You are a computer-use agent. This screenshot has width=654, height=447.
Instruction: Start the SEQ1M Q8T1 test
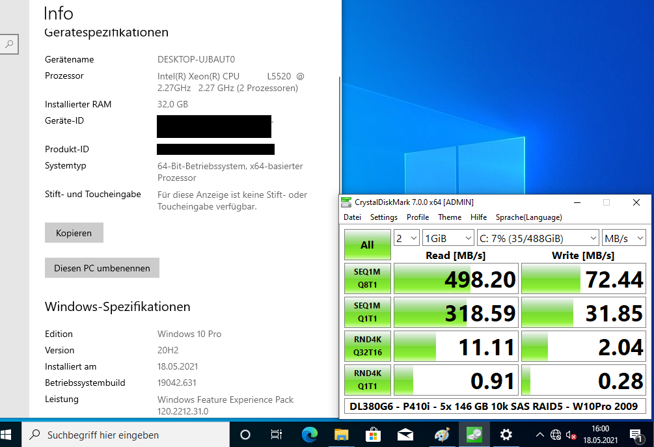[x=368, y=278]
